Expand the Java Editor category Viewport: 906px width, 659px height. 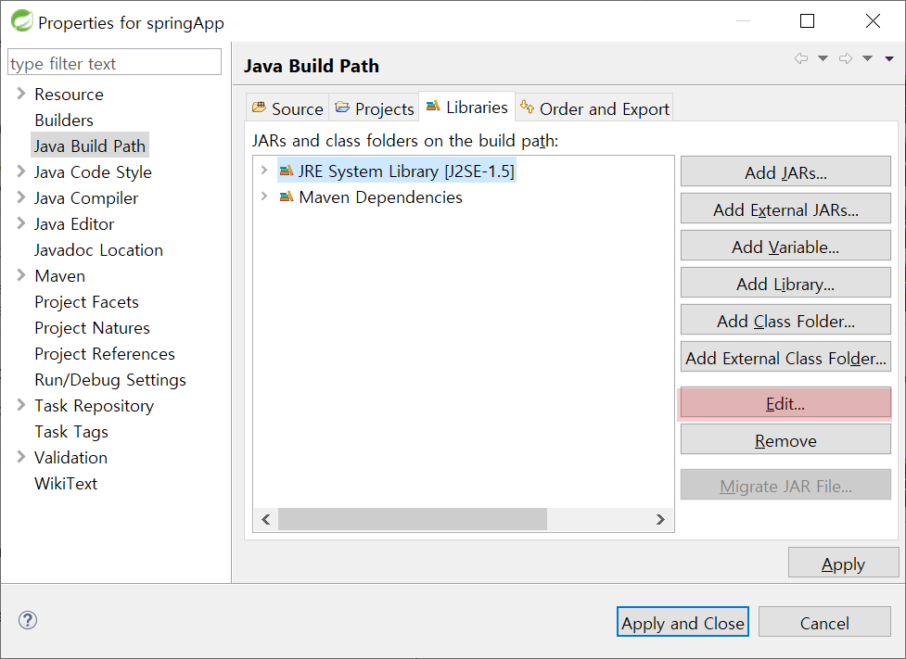coord(21,223)
